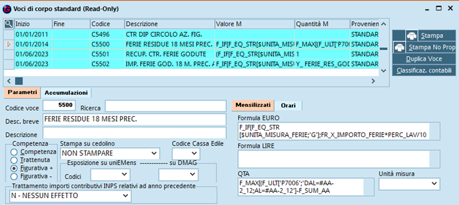
Task: Switch to the Orari tab
Action: click(x=288, y=106)
